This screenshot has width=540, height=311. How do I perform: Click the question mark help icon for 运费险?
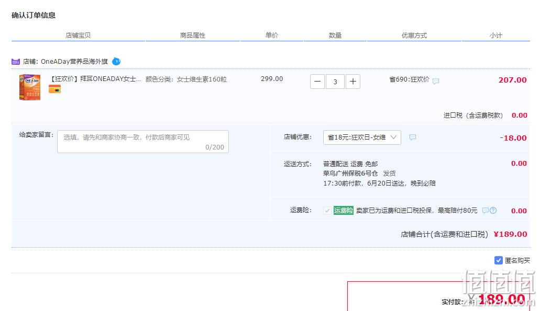[493, 210]
